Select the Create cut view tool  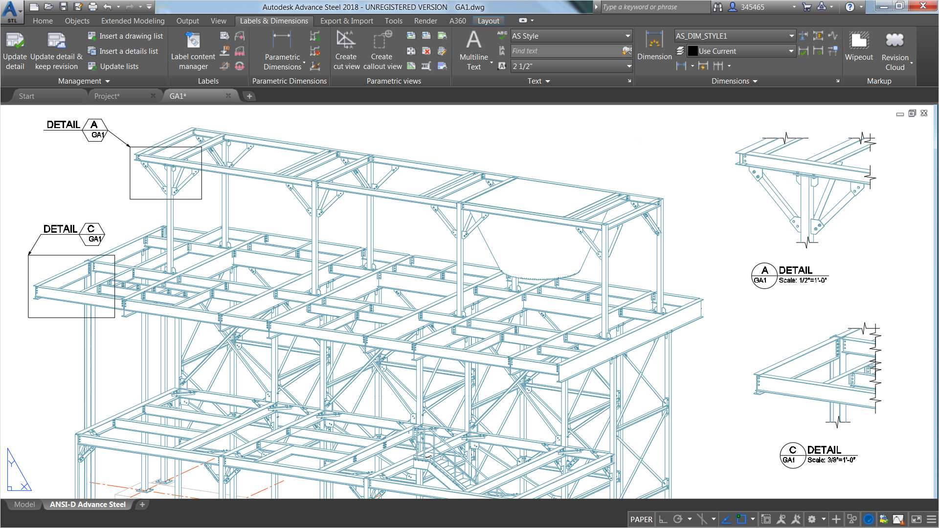[x=346, y=49]
